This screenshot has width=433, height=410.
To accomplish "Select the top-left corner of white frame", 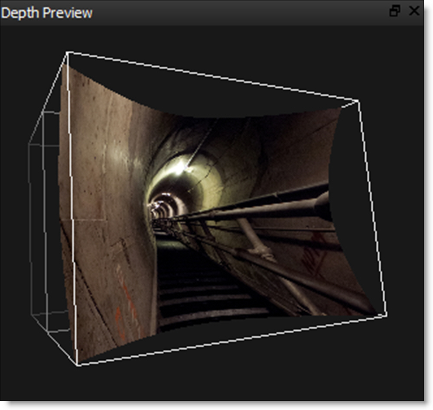I will pos(67,52).
